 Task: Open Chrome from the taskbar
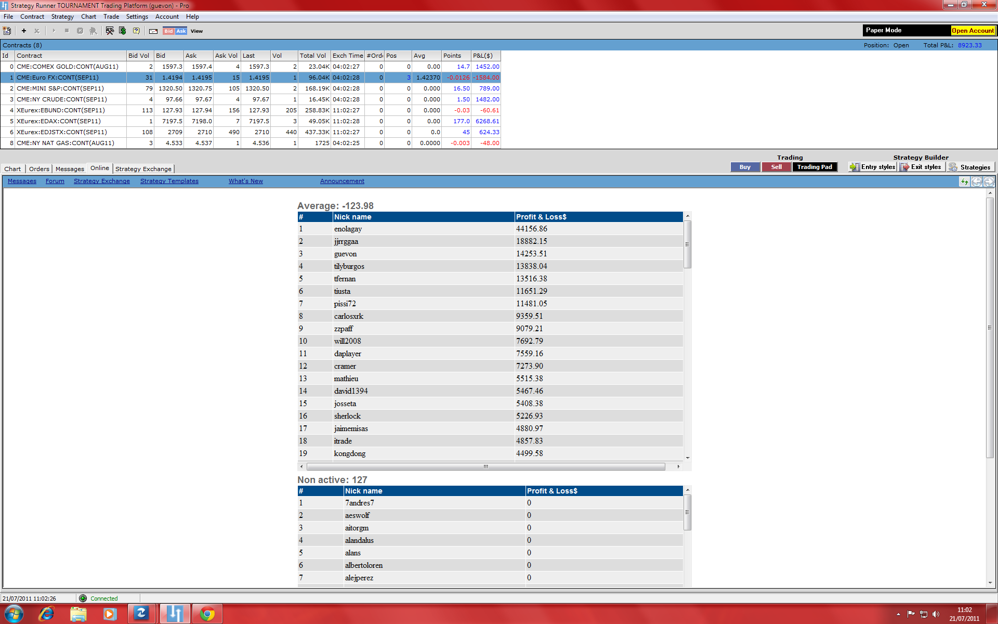coord(207,614)
